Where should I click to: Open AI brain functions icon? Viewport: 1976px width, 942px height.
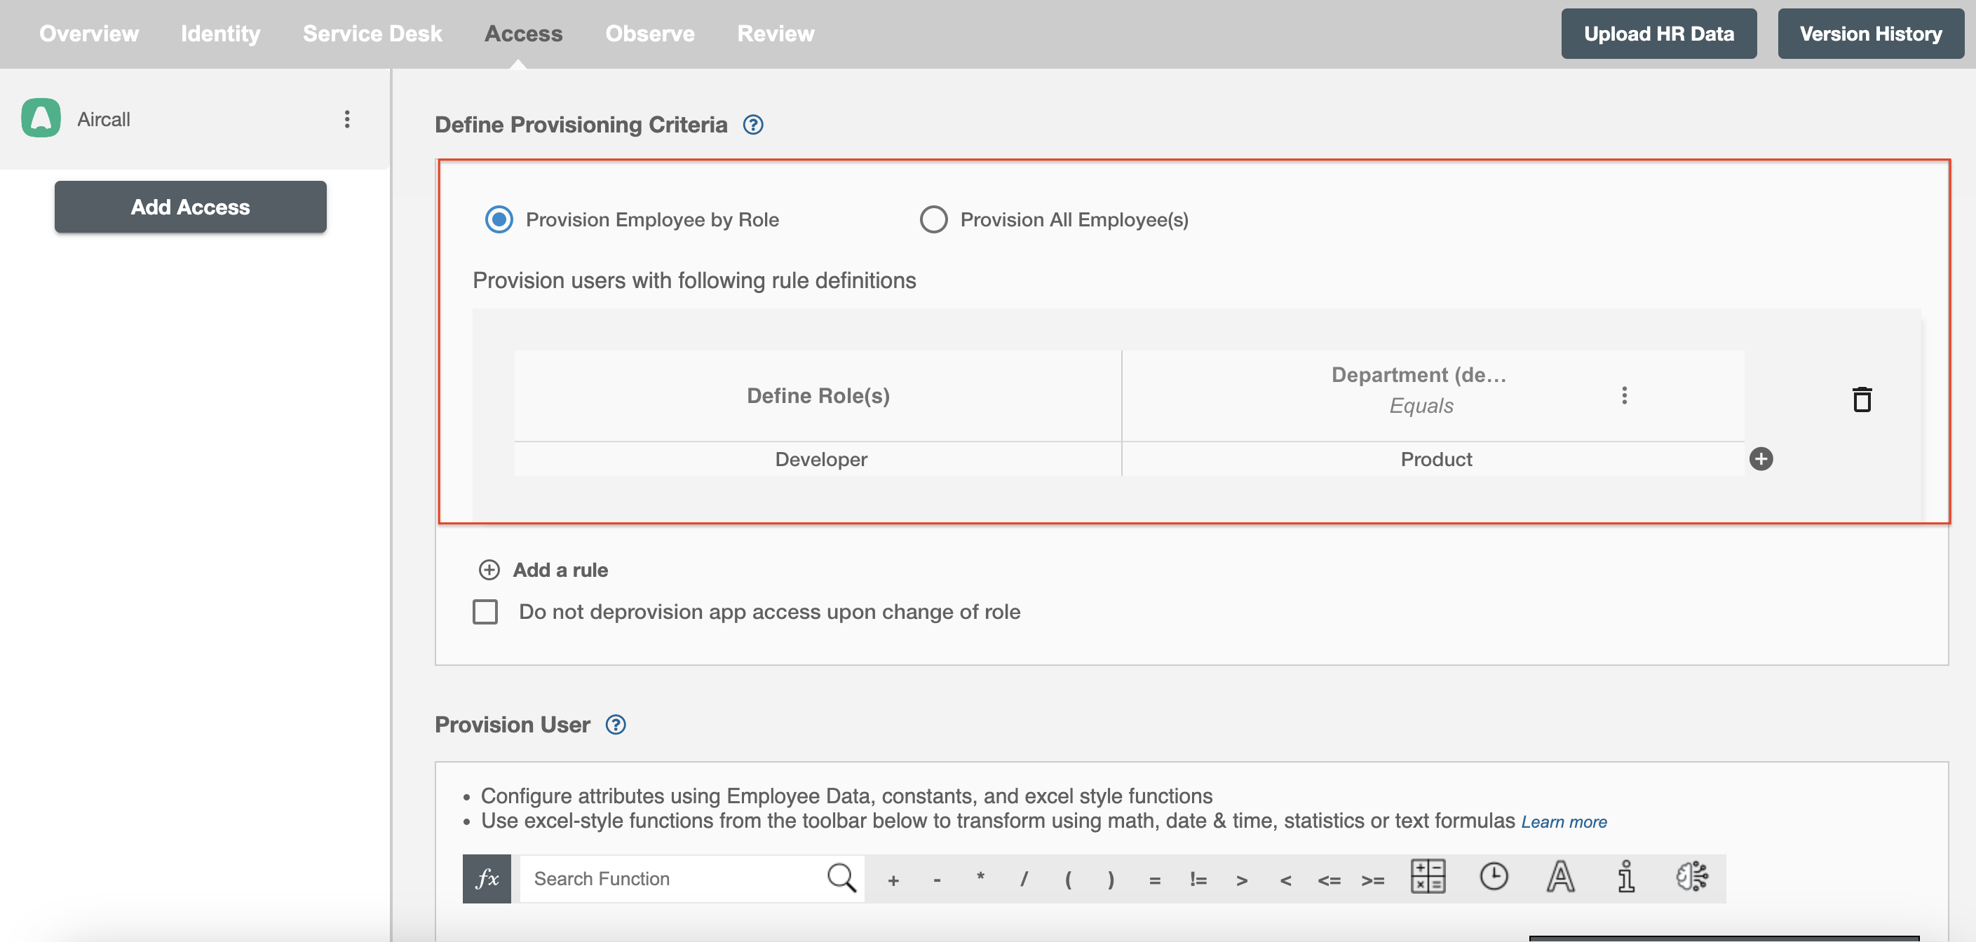pos(1691,877)
